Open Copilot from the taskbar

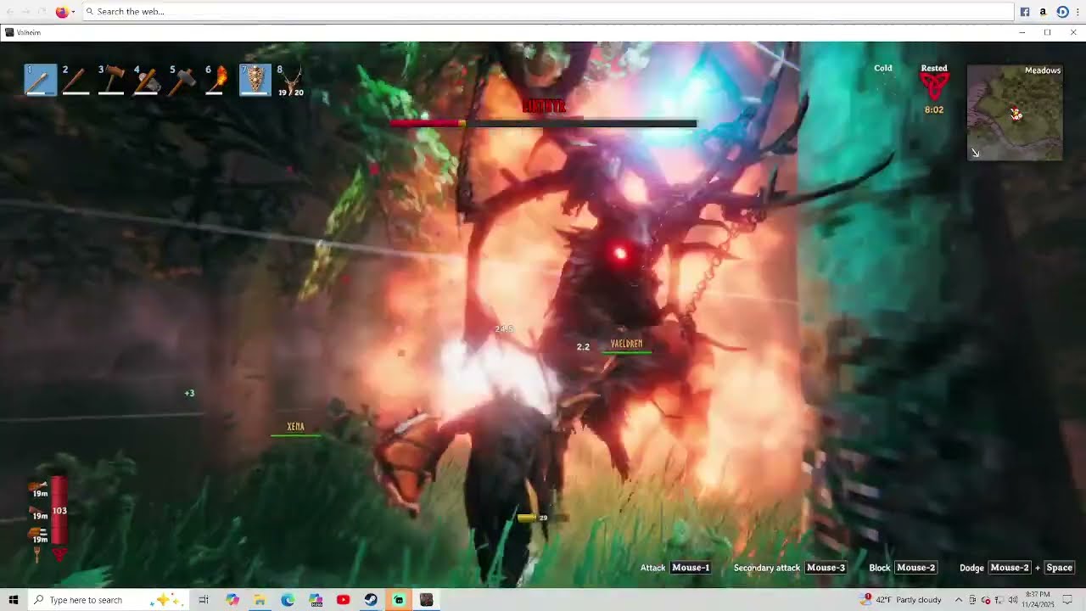click(x=232, y=600)
